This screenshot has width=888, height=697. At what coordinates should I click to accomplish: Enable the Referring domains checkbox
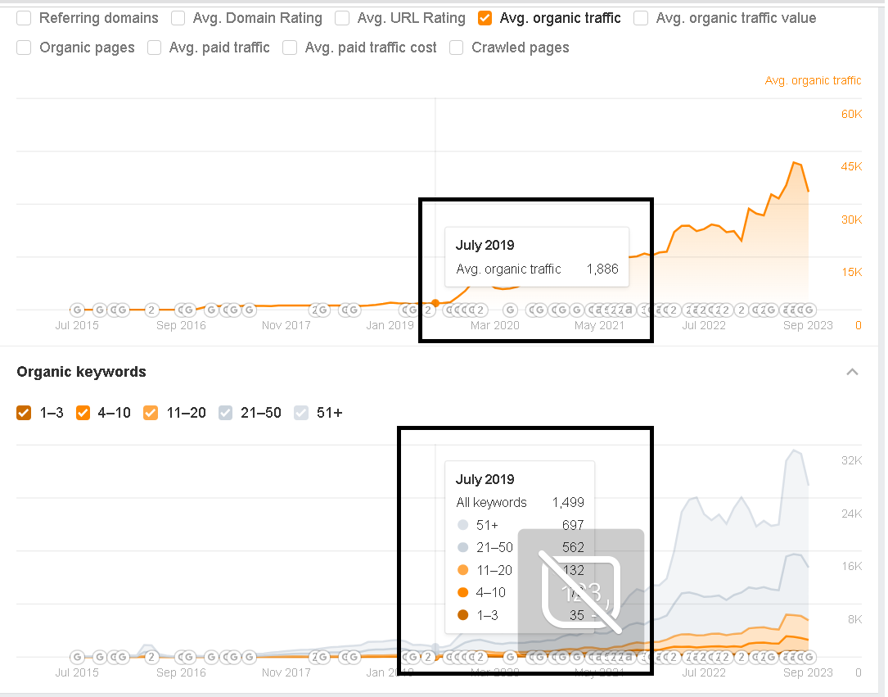tap(25, 18)
